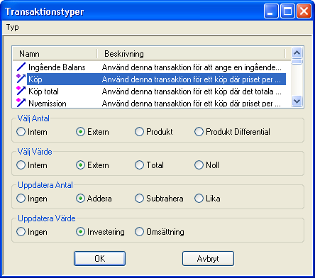
Task: Click list scrollbar up arrow
Action: [x=297, y=52]
